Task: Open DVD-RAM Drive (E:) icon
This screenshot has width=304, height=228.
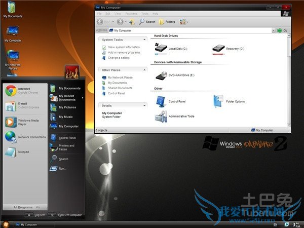Action: 161,75
